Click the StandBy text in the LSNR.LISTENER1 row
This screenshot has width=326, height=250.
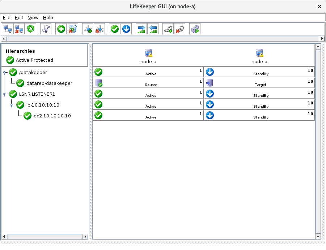[261, 95]
